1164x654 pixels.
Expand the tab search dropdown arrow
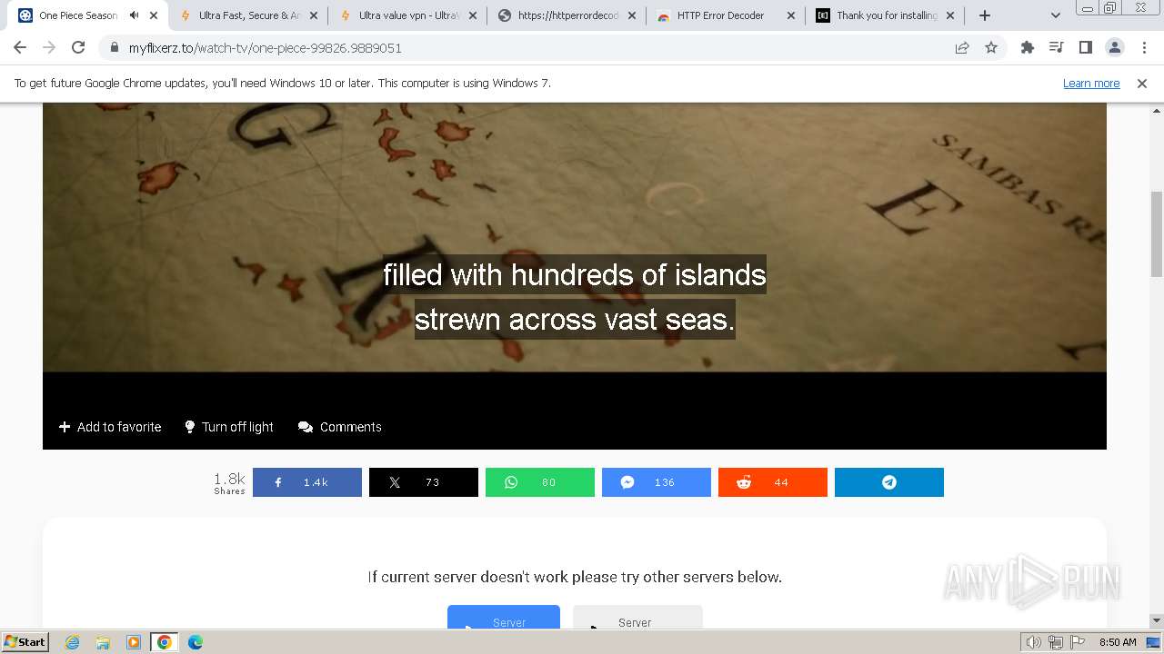[x=1056, y=15]
